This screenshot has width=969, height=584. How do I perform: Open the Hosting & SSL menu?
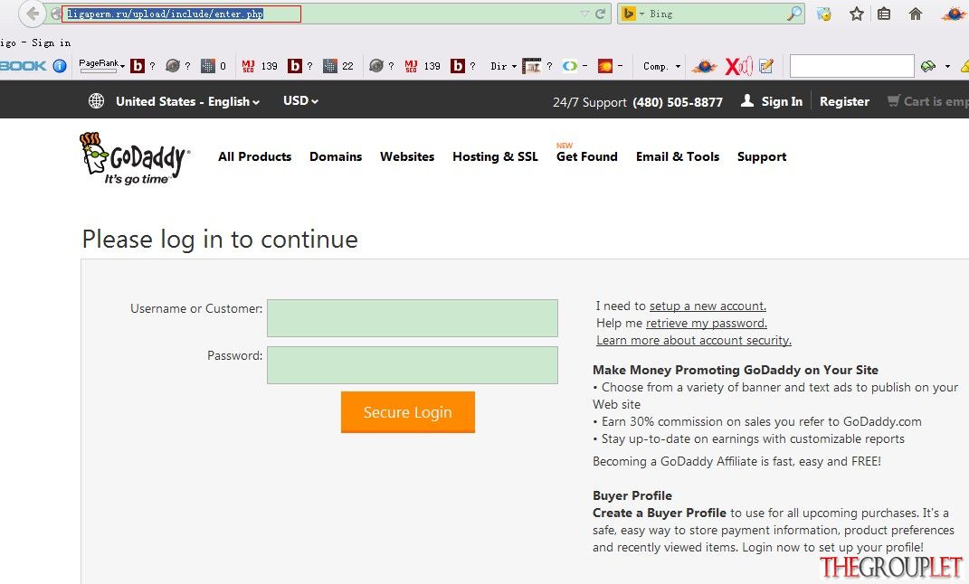[x=495, y=156]
